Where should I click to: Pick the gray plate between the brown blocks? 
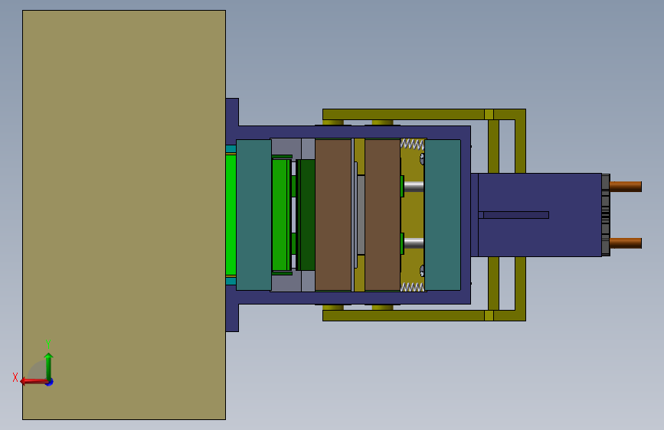point(361,215)
